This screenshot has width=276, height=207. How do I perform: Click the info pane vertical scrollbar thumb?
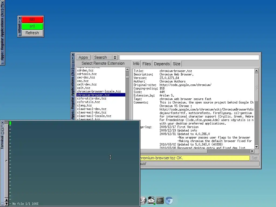tap(257, 88)
